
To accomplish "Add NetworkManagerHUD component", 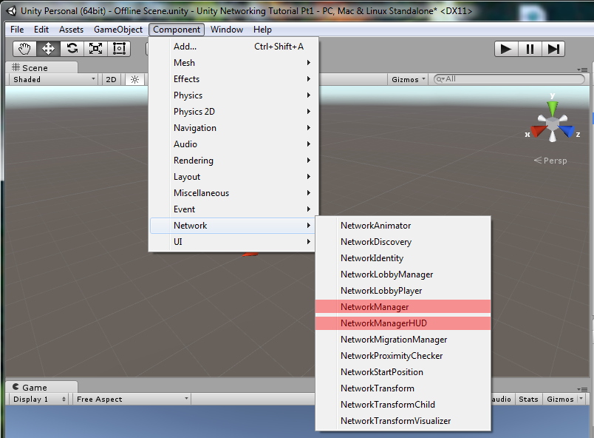I will click(x=403, y=323).
